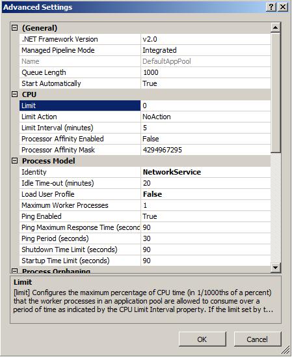
Task: Close the Advanced Settings dialog
Action: pos(283,7)
